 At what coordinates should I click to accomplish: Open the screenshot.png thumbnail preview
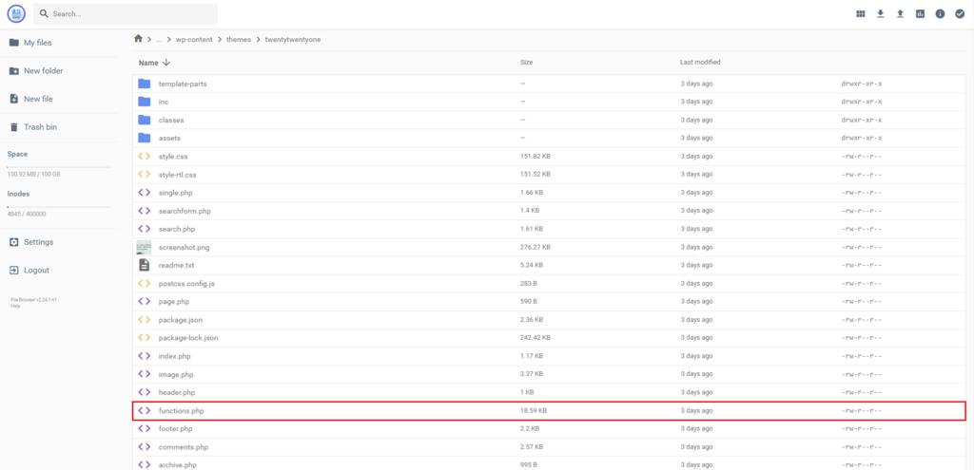coord(145,247)
